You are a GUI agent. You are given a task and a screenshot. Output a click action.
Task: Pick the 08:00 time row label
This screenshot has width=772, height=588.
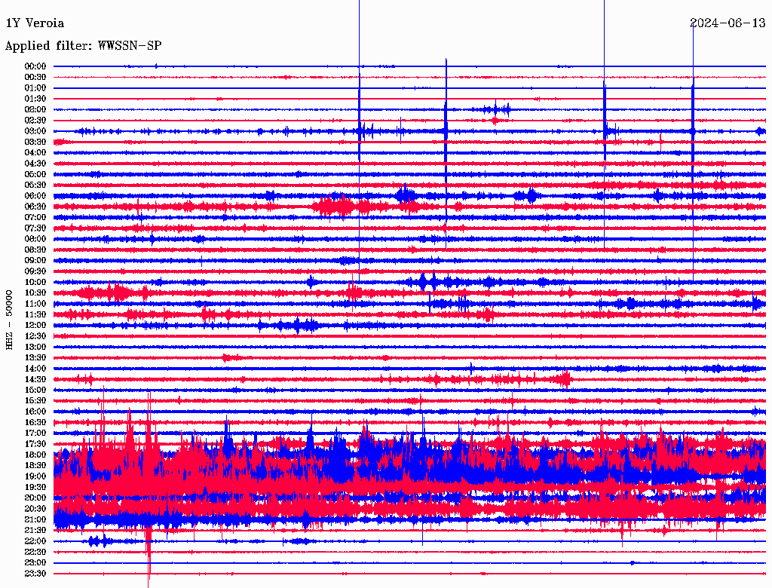(x=35, y=239)
